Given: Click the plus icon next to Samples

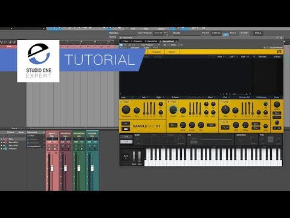Looking at the screenshot, I should click(x=254, y=57).
